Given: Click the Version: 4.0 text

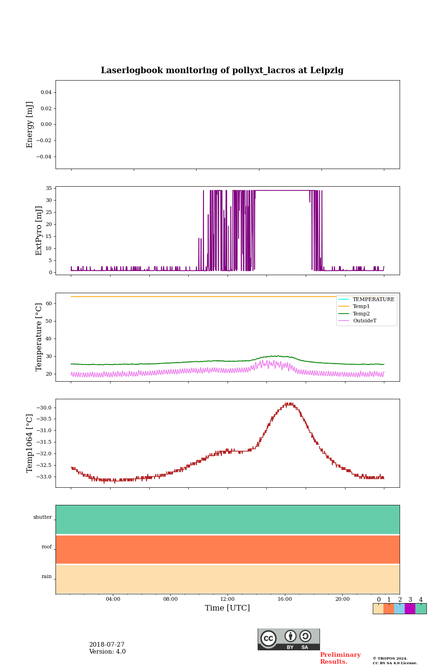Looking at the screenshot, I should pyautogui.click(x=107, y=652).
